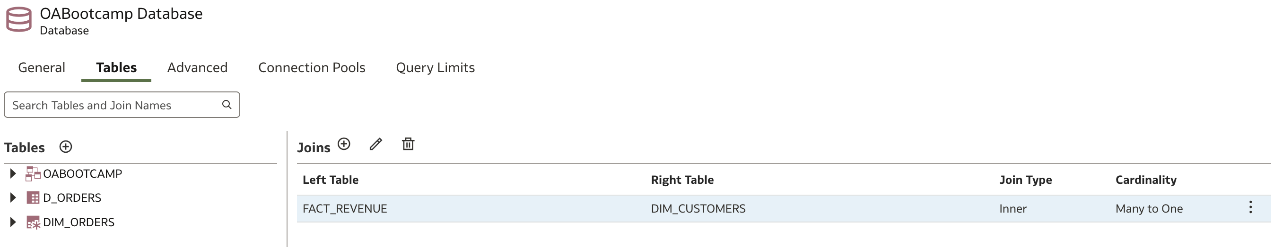Focus the Search Tables and Join Names field

tap(122, 105)
